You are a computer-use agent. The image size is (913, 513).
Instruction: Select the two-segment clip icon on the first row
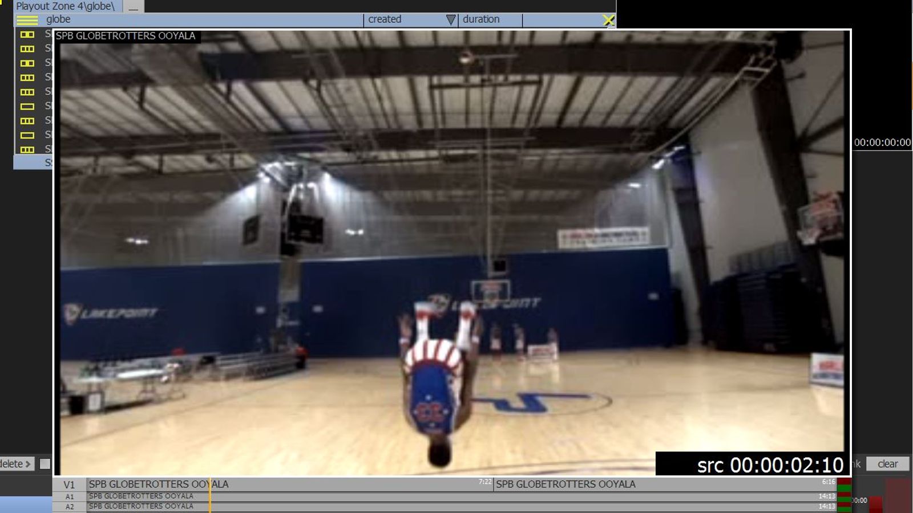coord(27,35)
